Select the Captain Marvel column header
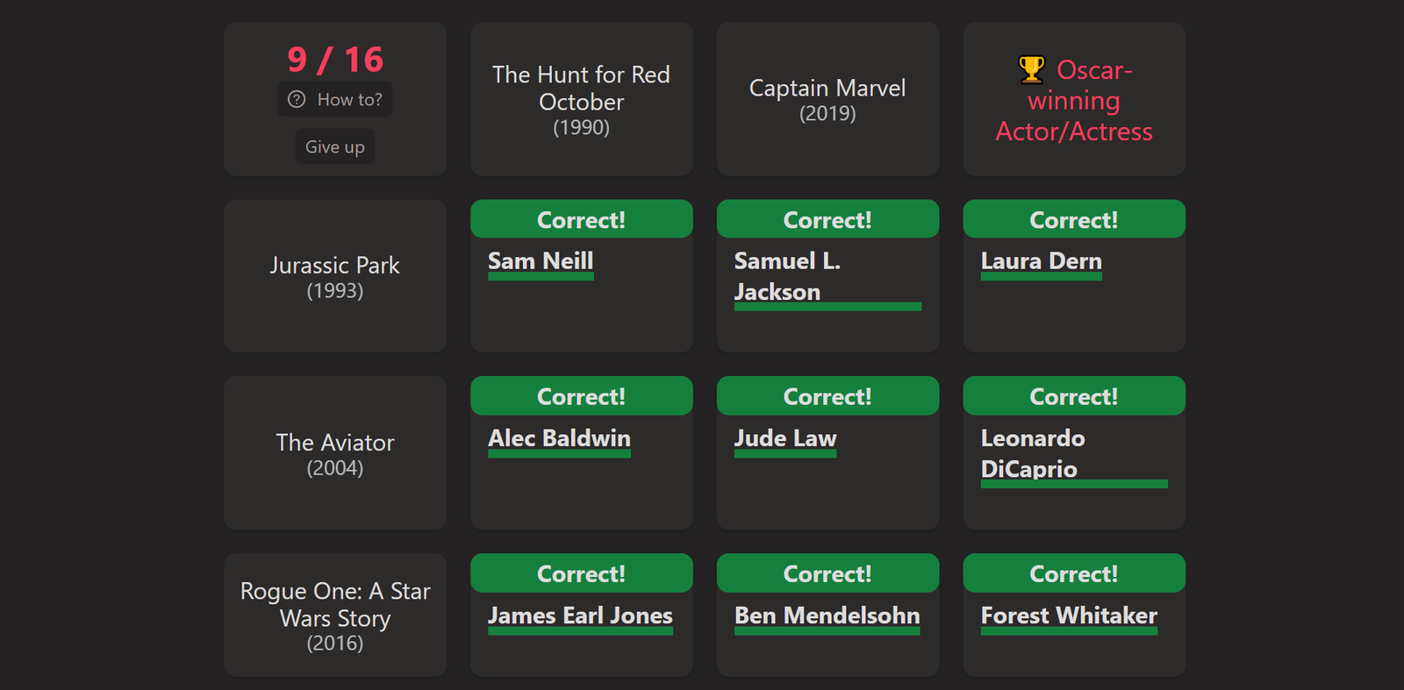The image size is (1404, 690). 827,99
